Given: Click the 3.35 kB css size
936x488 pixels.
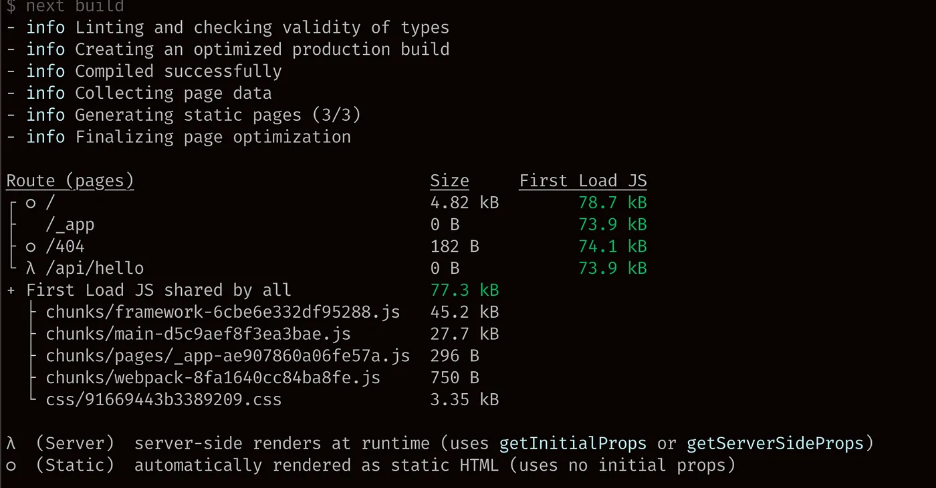Looking at the screenshot, I should [x=465, y=400].
